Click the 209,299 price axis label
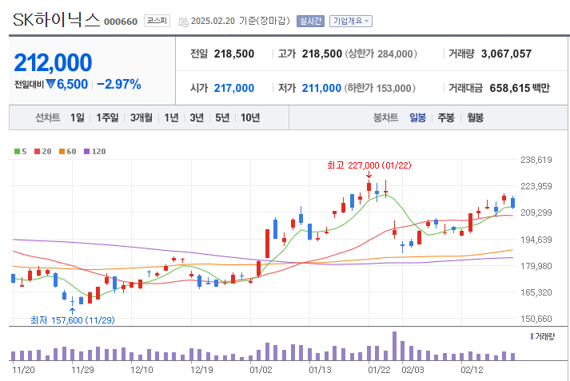 click(536, 212)
